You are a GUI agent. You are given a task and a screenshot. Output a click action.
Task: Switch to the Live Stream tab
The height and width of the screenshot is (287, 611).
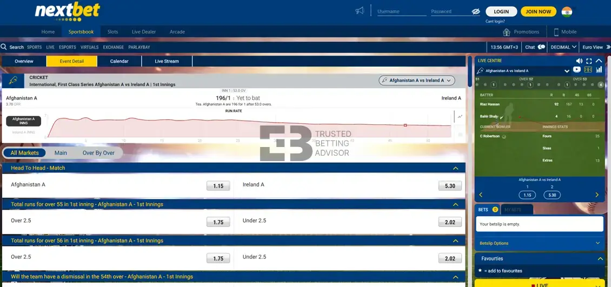[167, 61]
